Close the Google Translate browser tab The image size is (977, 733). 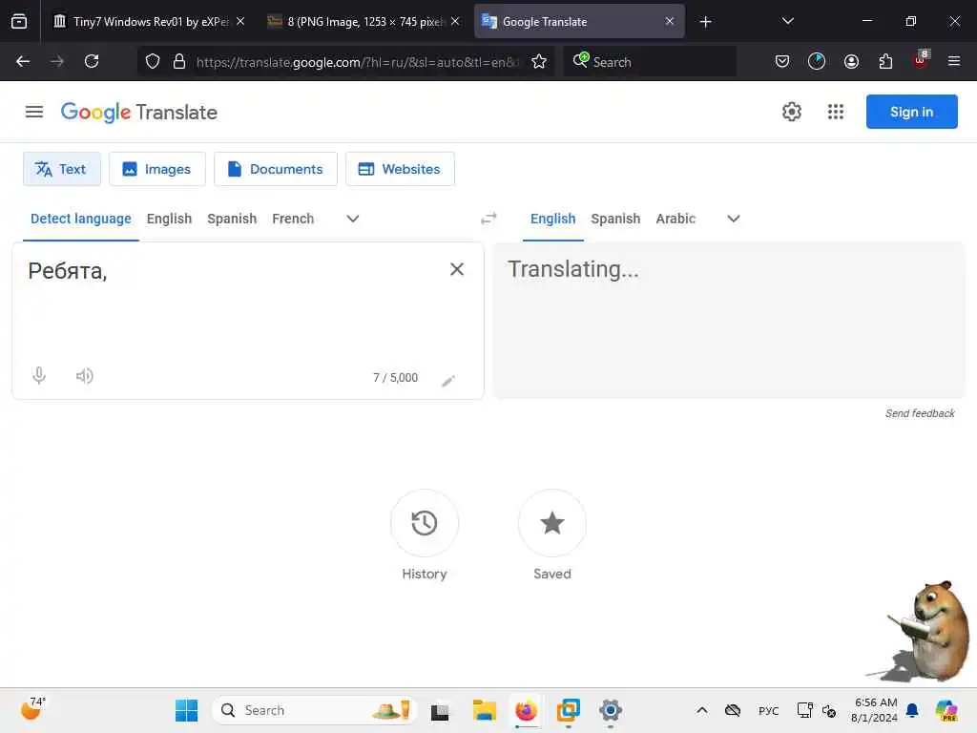(x=669, y=21)
